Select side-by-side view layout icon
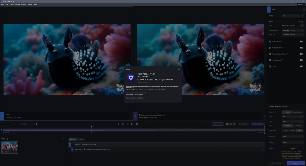306x166 pixels. (x=227, y=124)
